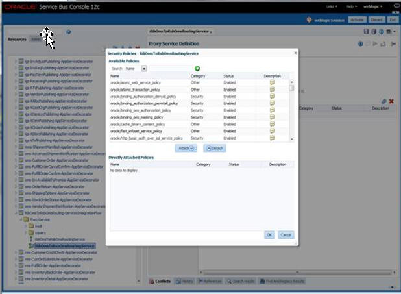Click the Detach button
This screenshot has height=294, width=401.
215,148
